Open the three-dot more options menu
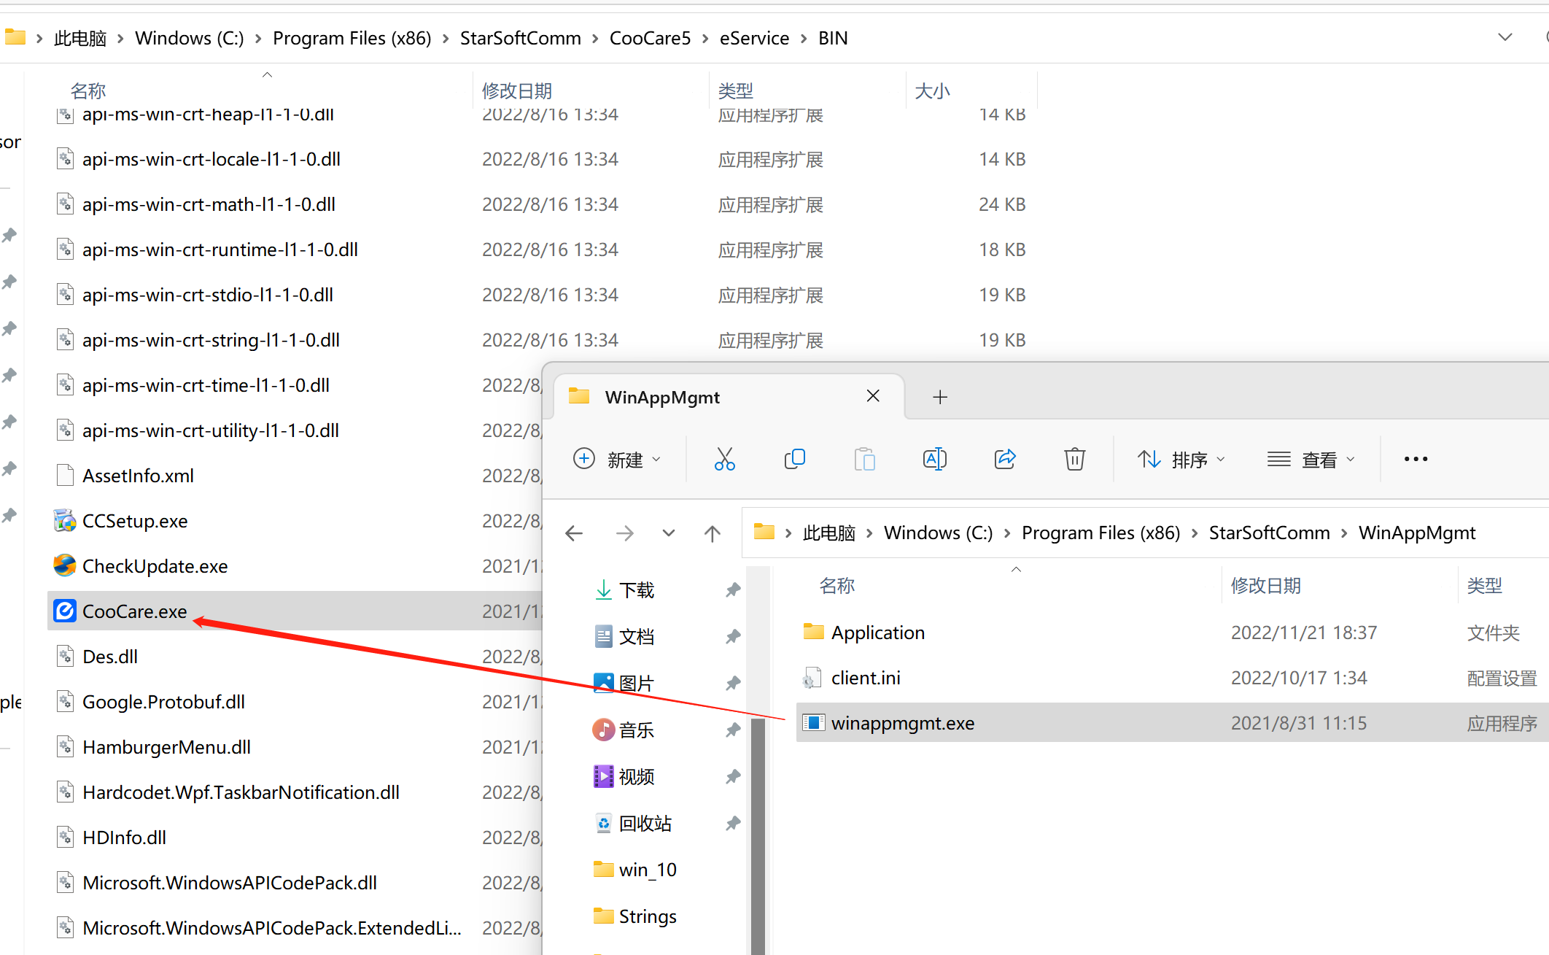The height and width of the screenshot is (955, 1549). 1416,459
